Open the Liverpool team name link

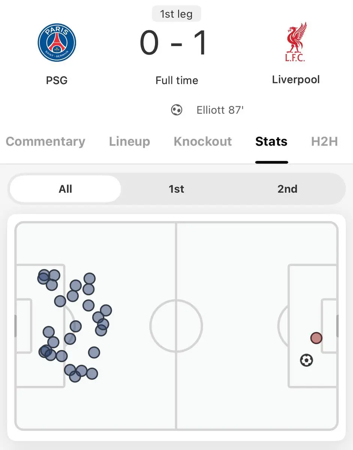[296, 79]
